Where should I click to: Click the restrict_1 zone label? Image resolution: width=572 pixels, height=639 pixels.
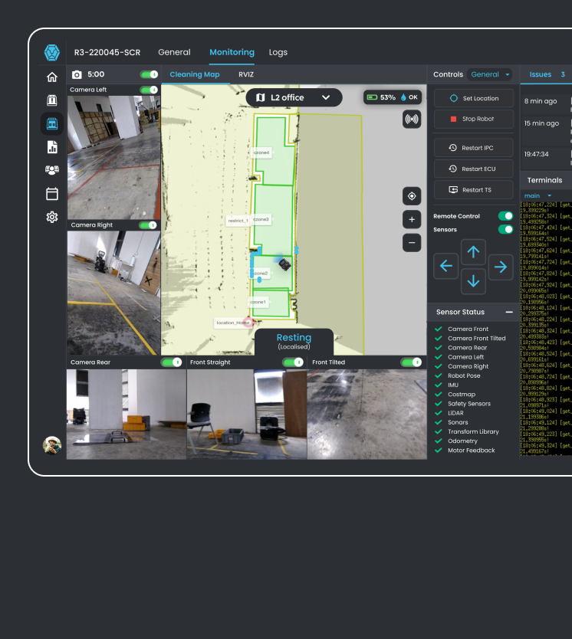(238, 221)
